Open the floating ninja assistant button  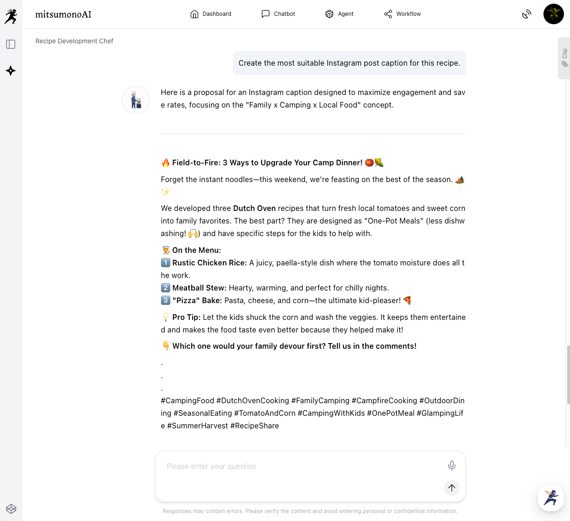pos(551,498)
